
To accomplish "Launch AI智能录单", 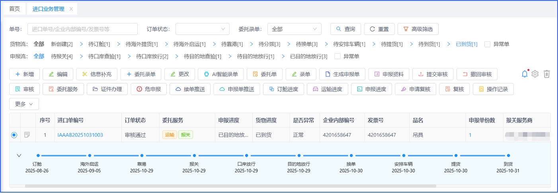I will click(221, 74).
